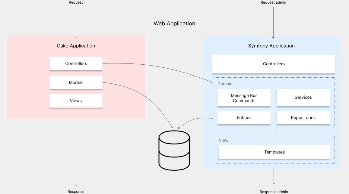Click the Symfony Application heading

click(271, 46)
